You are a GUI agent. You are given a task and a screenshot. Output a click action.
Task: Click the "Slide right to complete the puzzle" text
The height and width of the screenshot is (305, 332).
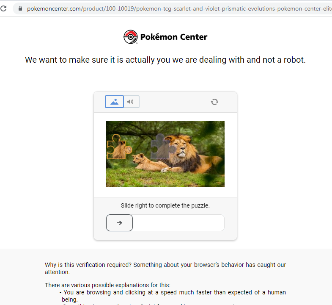click(x=165, y=206)
